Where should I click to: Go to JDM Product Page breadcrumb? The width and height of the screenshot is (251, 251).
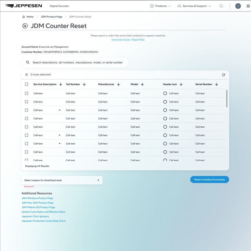[51, 17]
